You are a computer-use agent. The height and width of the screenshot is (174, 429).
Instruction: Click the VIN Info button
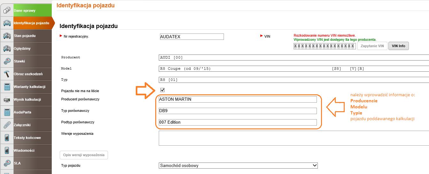coord(398,46)
